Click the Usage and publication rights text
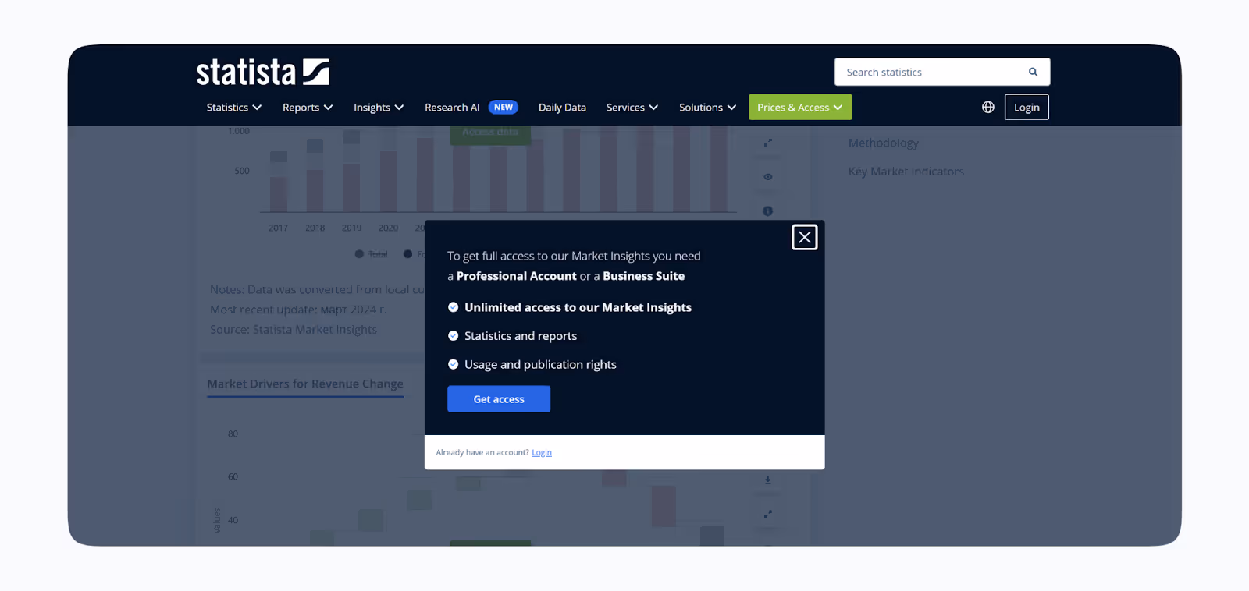The width and height of the screenshot is (1249, 591). coord(540,365)
